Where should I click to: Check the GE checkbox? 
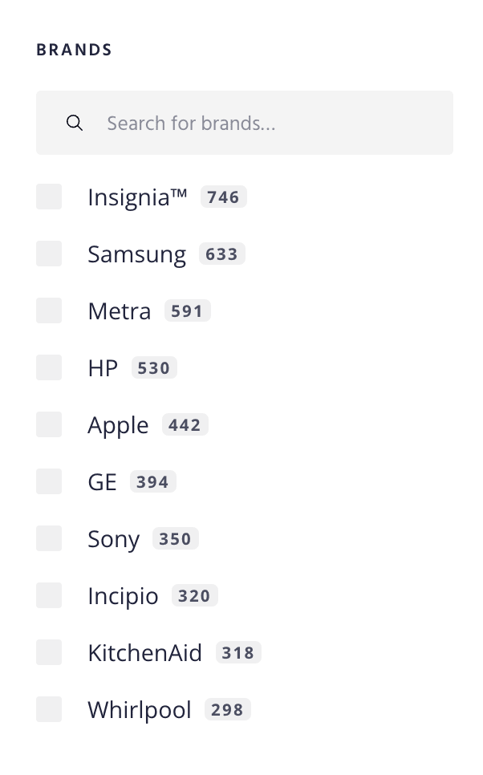pyautogui.click(x=49, y=481)
